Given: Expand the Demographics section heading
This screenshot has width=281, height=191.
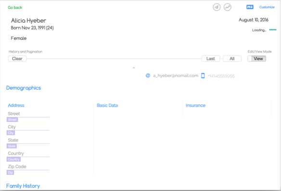Looking at the screenshot, I should 24,88.
